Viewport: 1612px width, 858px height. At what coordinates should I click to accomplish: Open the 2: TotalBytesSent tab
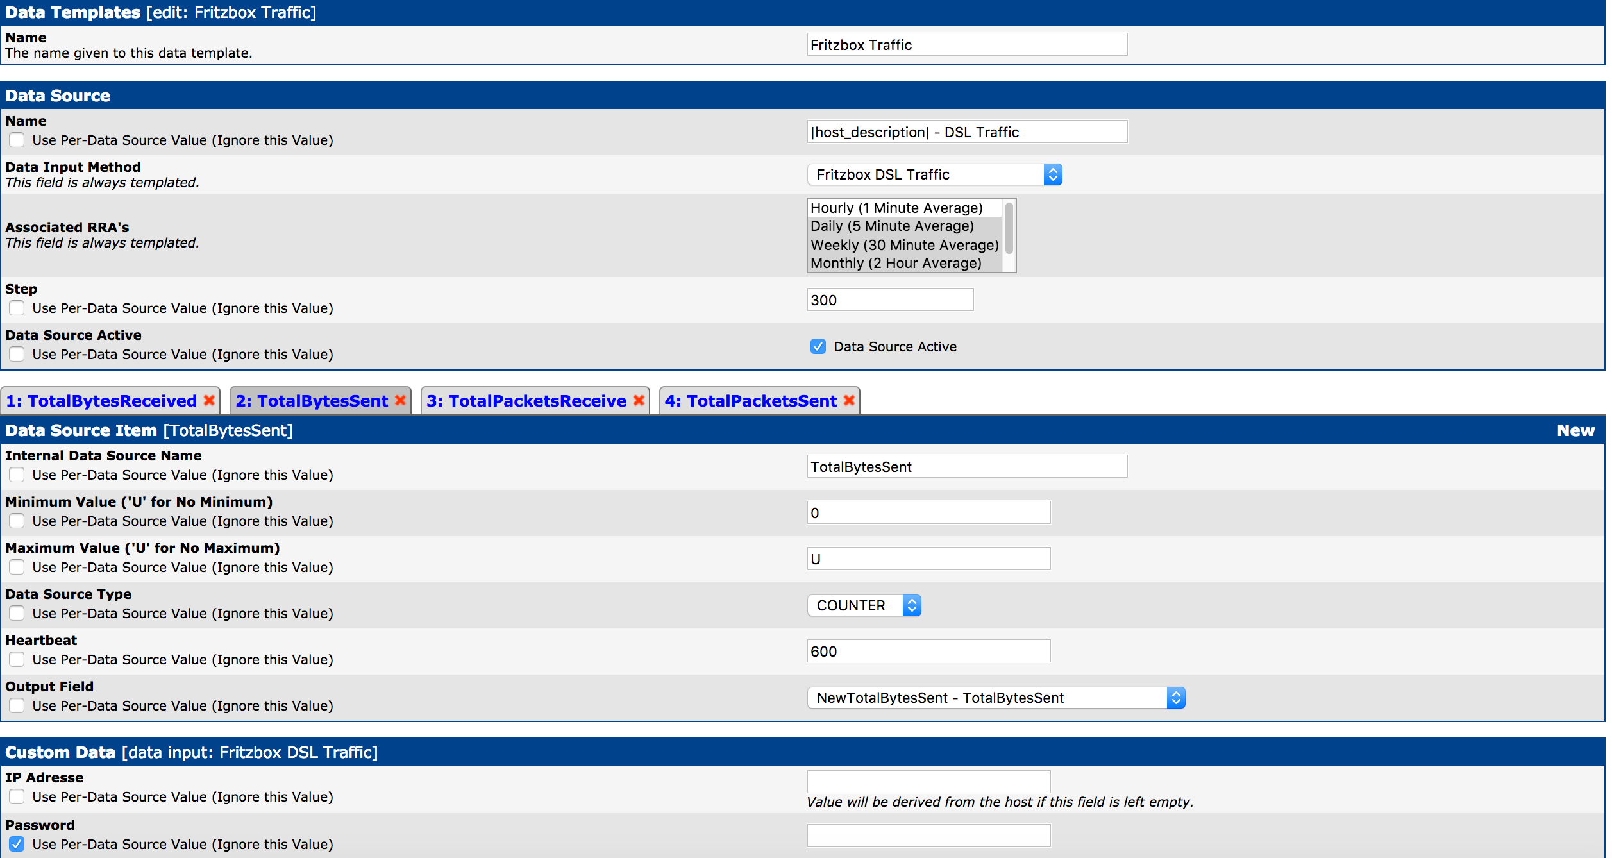[312, 401]
